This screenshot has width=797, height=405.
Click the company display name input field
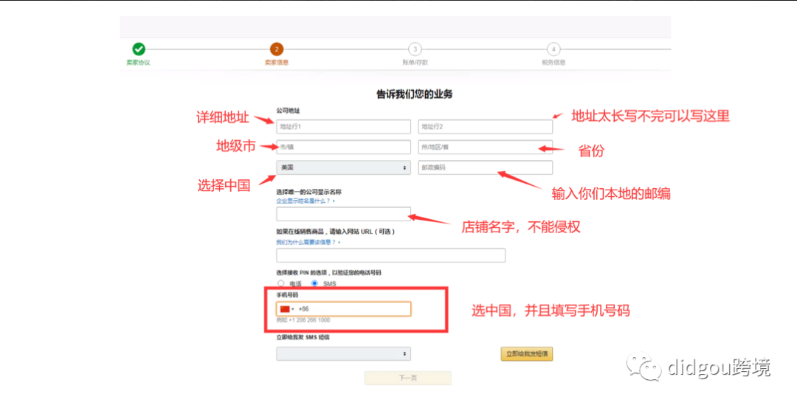point(344,214)
